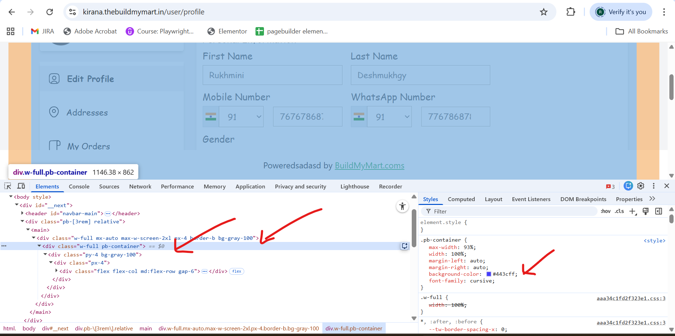Open the #443cff background color swatch

tap(488, 274)
